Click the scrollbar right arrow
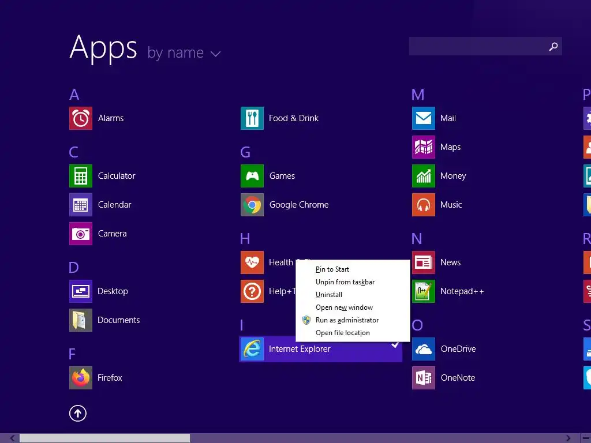 point(568,438)
